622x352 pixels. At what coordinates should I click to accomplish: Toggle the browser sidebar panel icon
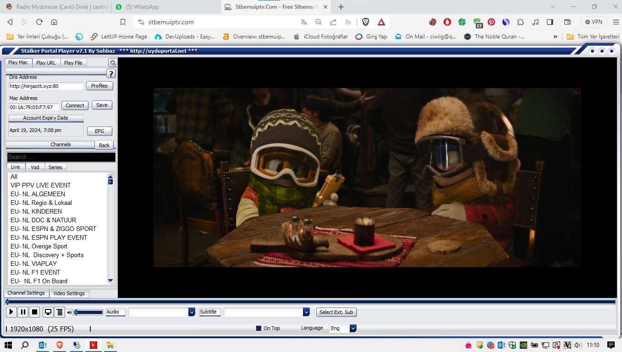(550, 22)
